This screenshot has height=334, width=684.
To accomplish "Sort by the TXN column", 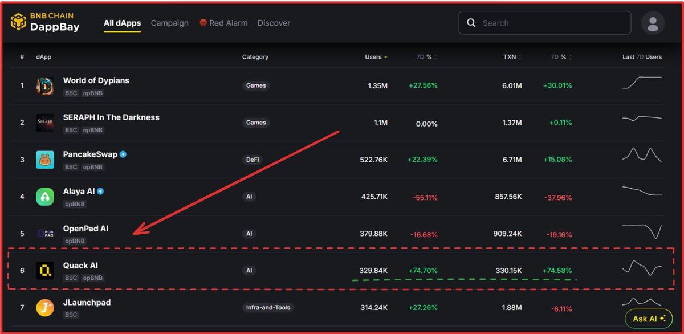I will pos(512,57).
